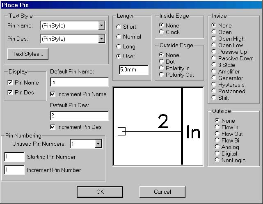Choose the Amplifier inside option
The width and height of the screenshot is (263, 204).
(214, 71)
